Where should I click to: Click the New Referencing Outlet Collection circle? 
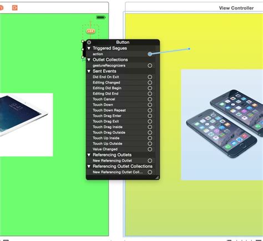pyautogui.click(x=150, y=172)
